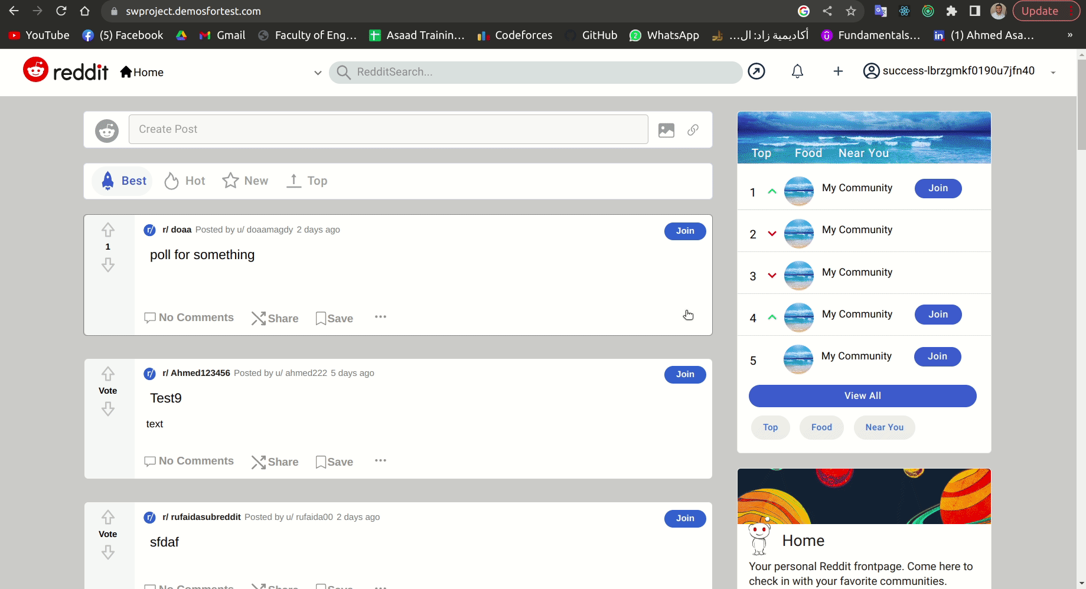Click the Create Post avatar icon
1086x589 pixels.
pos(107,130)
